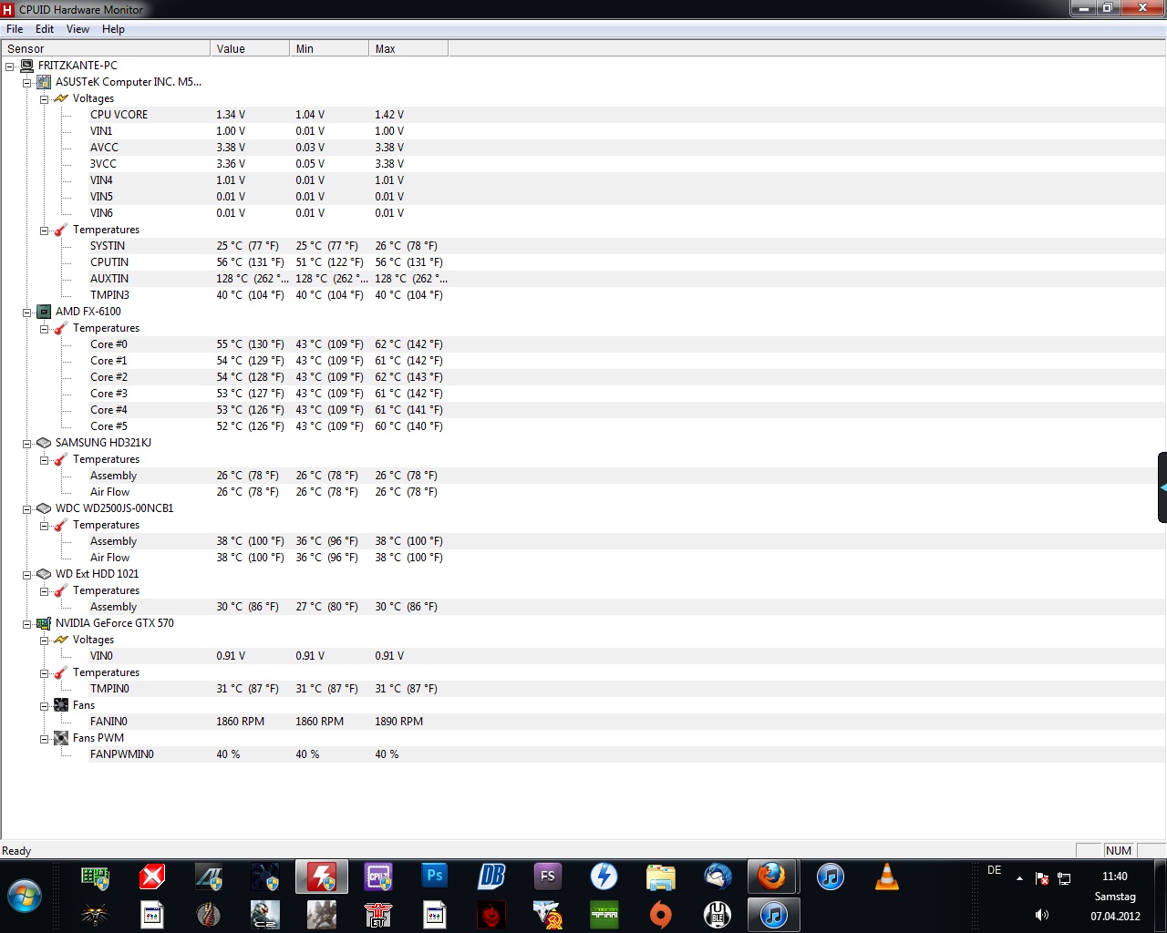
Task: Click the FRITZKANTE-PC computer icon
Action: (x=26, y=66)
